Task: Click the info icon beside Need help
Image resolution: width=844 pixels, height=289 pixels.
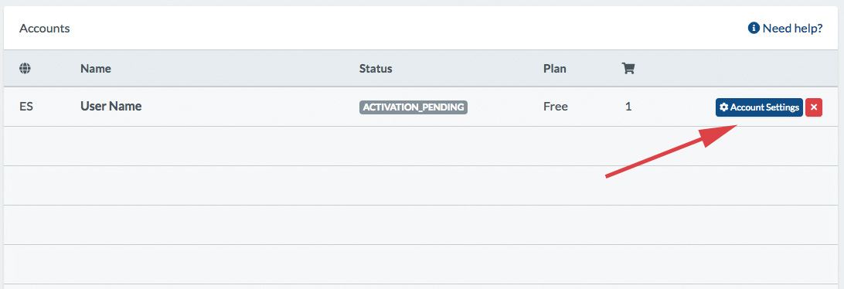Action: 754,28
